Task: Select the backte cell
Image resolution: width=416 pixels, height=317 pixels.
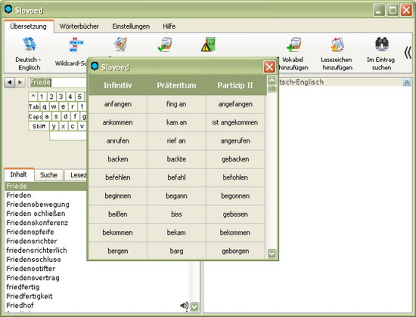Action: pyautogui.click(x=177, y=159)
